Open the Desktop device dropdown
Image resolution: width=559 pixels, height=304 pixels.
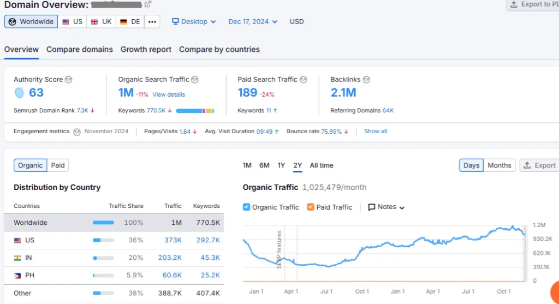click(194, 22)
